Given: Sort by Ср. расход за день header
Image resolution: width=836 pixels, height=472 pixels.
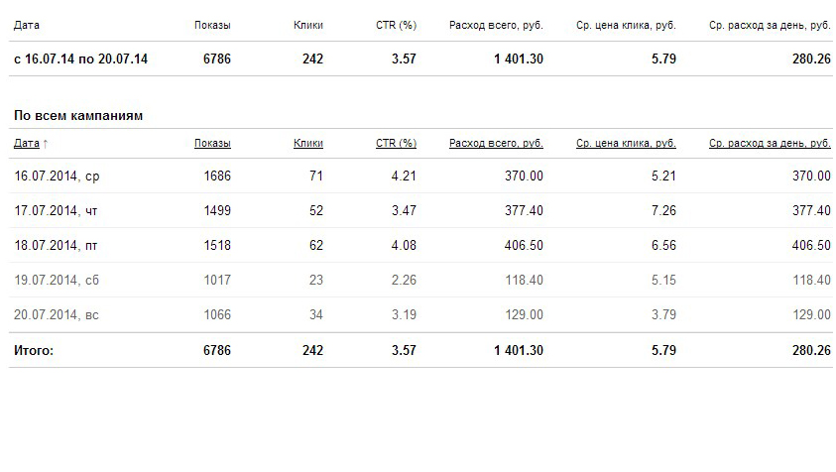Looking at the screenshot, I should pos(770,143).
